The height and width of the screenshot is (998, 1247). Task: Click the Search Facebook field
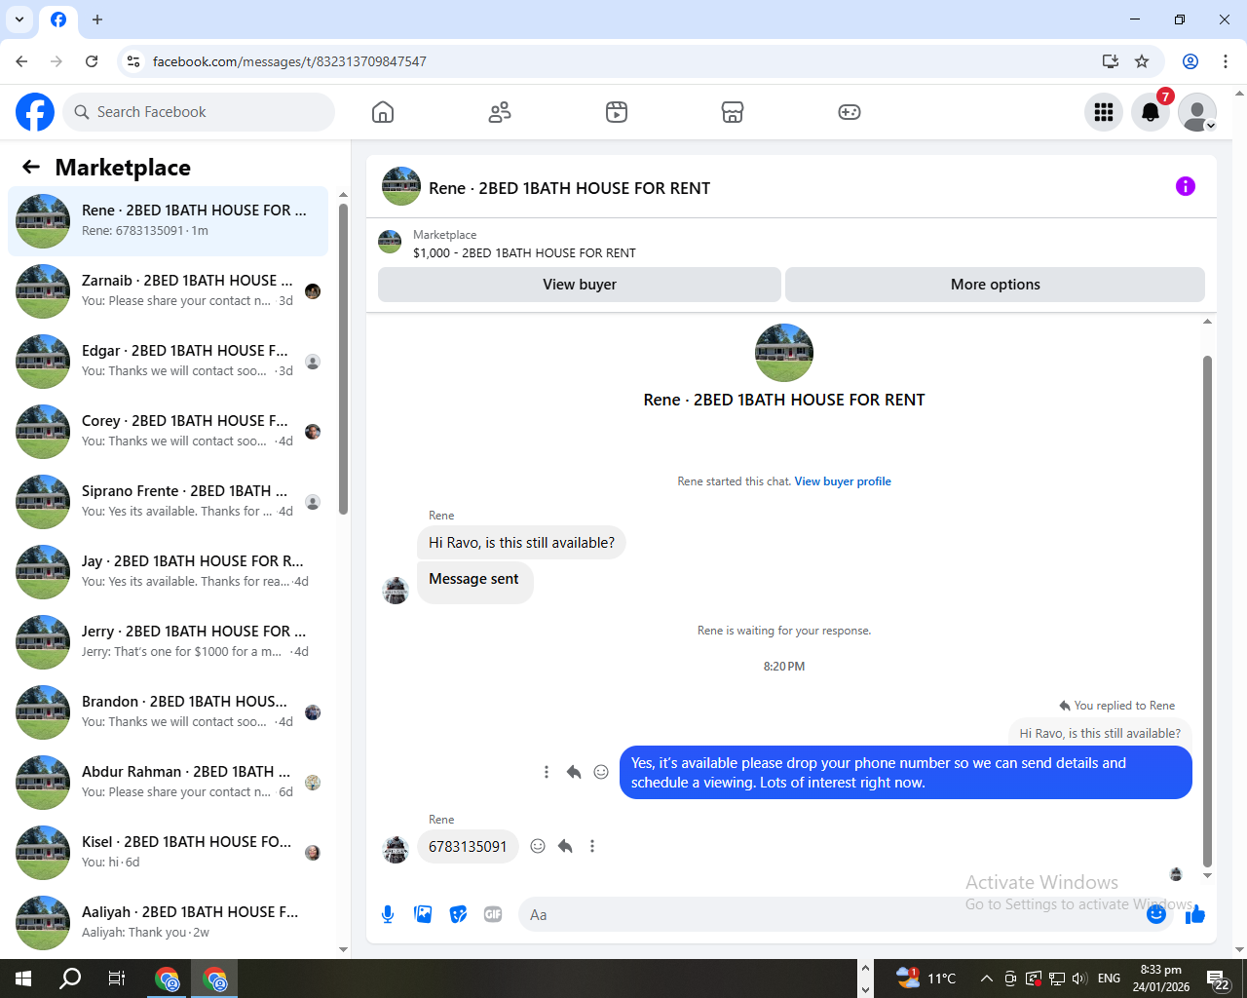199,112
